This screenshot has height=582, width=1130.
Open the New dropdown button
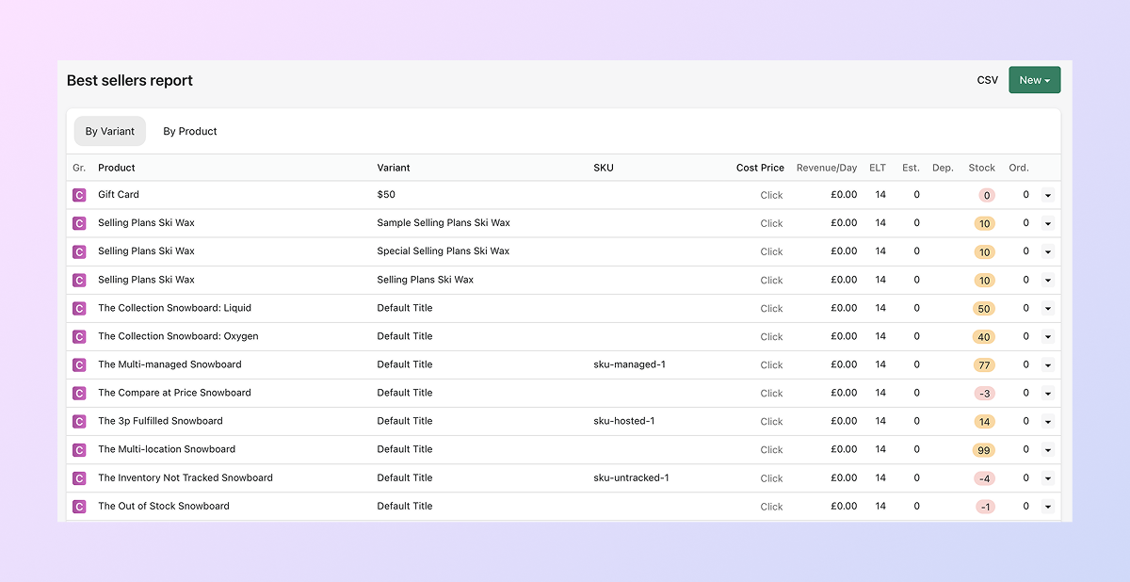click(1034, 80)
